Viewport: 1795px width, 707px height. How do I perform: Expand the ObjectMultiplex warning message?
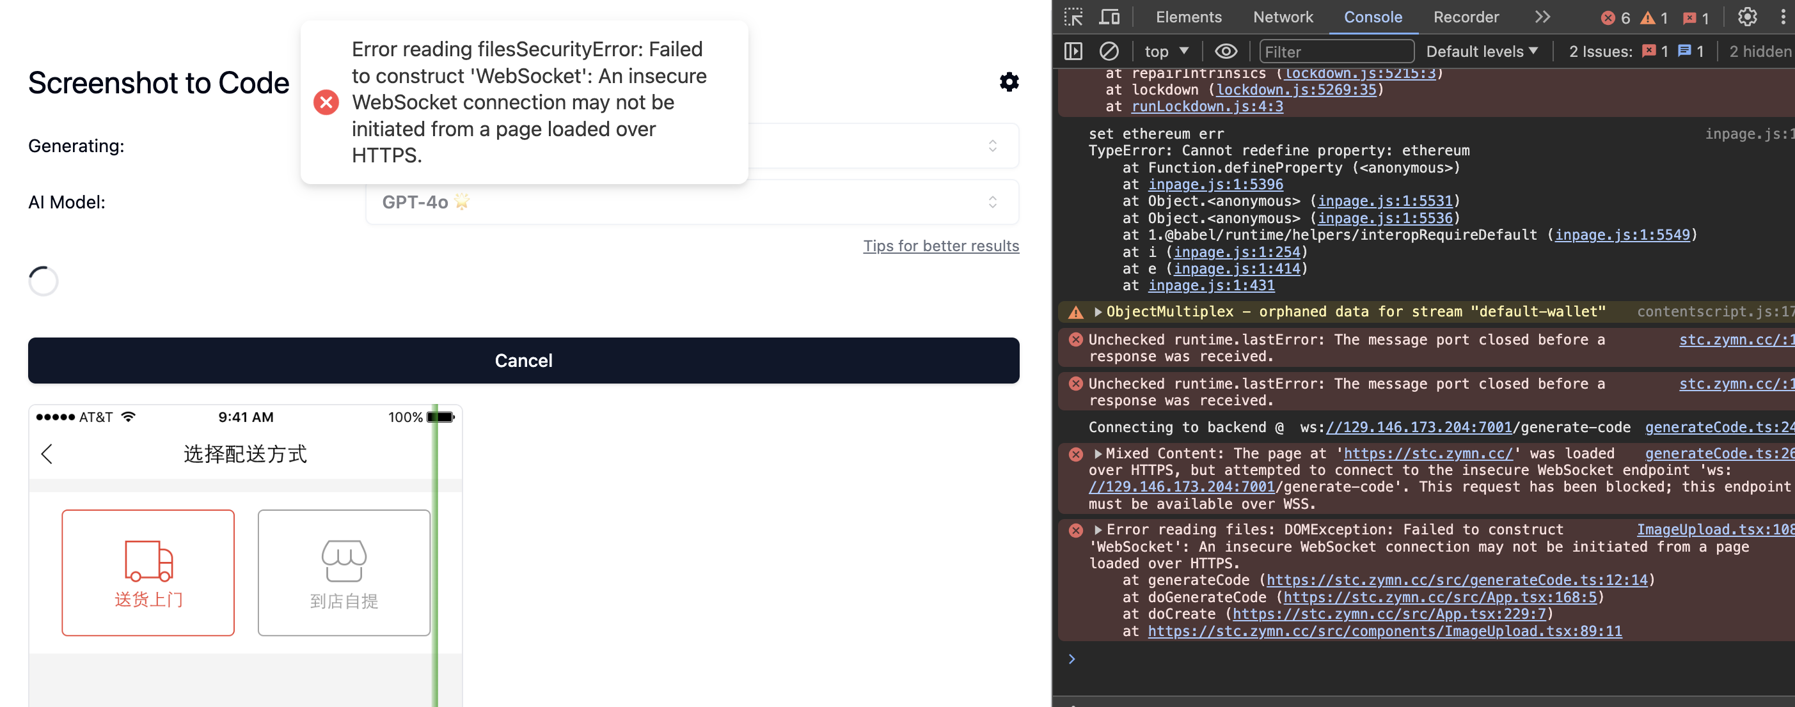click(x=1098, y=312)
